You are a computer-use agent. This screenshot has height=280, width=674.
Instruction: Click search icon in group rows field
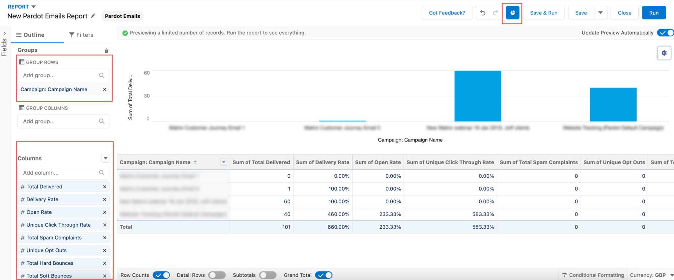pyautogui.click(x=102, y=75)
